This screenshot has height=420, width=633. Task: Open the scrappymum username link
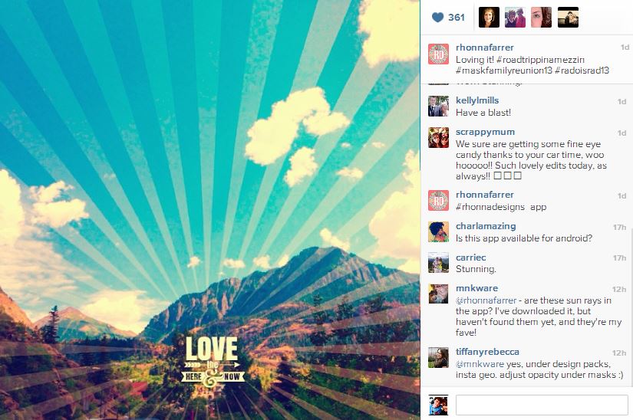[x=485, y=132]
